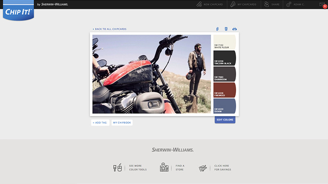328x184 pixels.
Task: Click the motorcycle photo in the chipcard
Action: (x=152, y=74)
